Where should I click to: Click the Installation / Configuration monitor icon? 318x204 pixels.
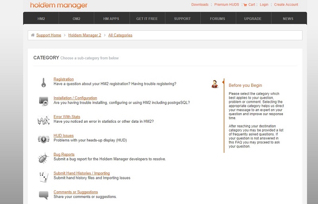tap(43, 101)
